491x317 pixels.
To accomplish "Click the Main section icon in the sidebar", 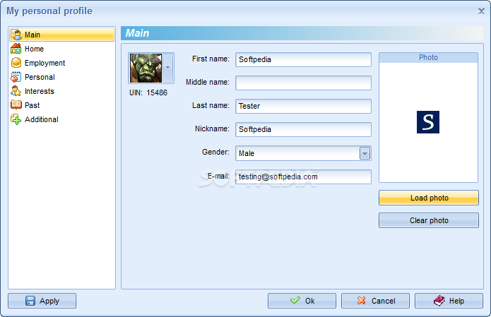I will click(16, 35).
